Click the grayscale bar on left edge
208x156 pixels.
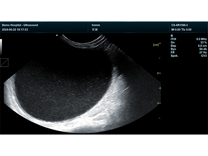(x=1, y=47)
